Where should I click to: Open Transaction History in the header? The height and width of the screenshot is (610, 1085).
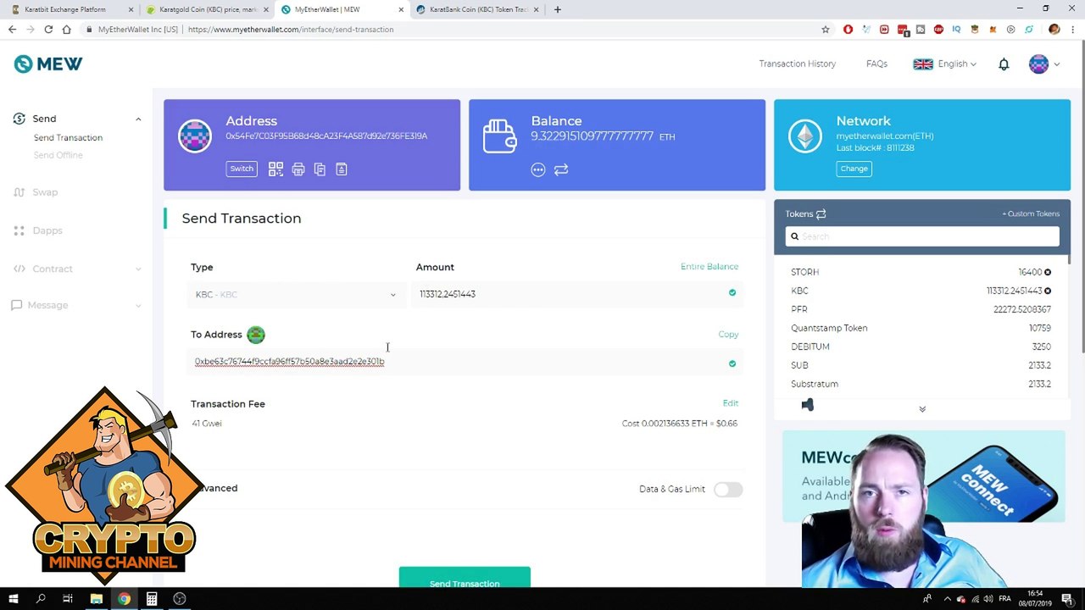pos(798,64)
